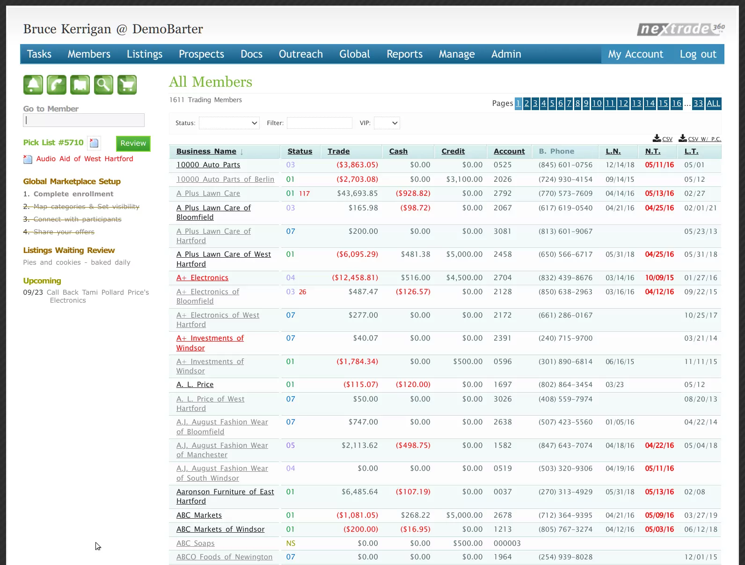Click the nextrade 360 logo

pyautogui.click(x=681, y=29)
